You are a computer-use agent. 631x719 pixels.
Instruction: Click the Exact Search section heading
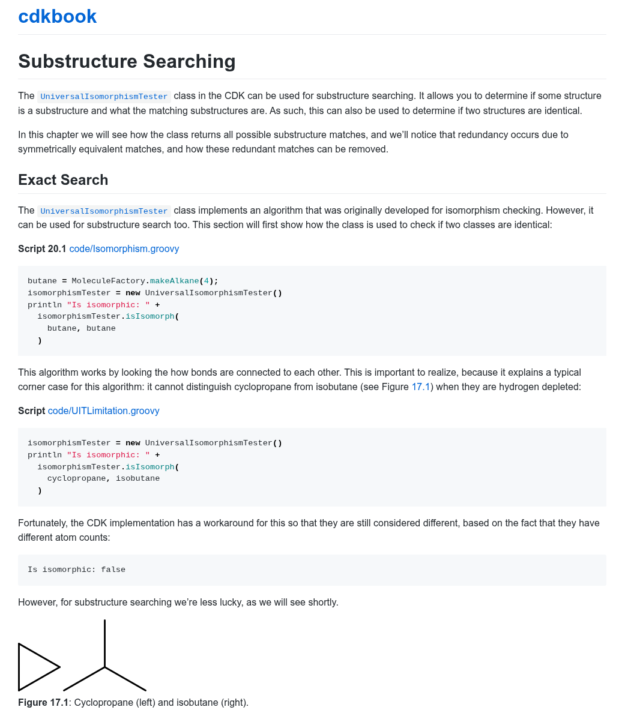pyautogui.click(x=63, y=180)
